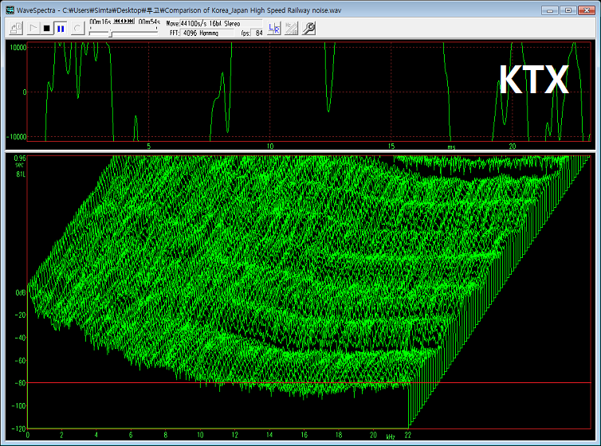
Task: Click the kHz frequency axis label
Action: coord(391,436)
